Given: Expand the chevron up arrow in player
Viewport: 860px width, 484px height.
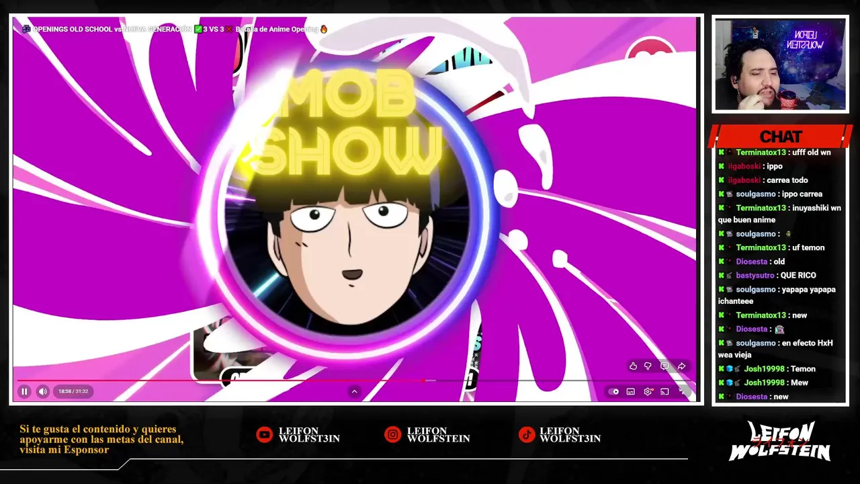Looking at the screenshot, I should (x=354, y=391).
